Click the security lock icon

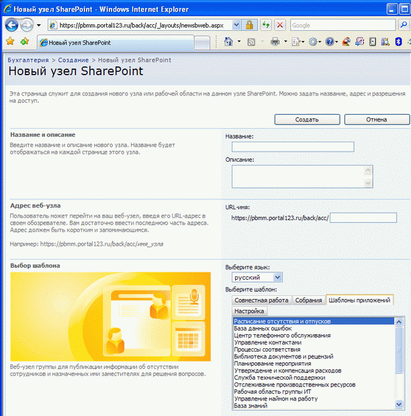pyautogui.click(x=249, y=25)
